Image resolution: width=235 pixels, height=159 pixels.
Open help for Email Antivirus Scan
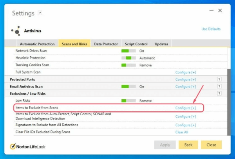coord(219,86)
